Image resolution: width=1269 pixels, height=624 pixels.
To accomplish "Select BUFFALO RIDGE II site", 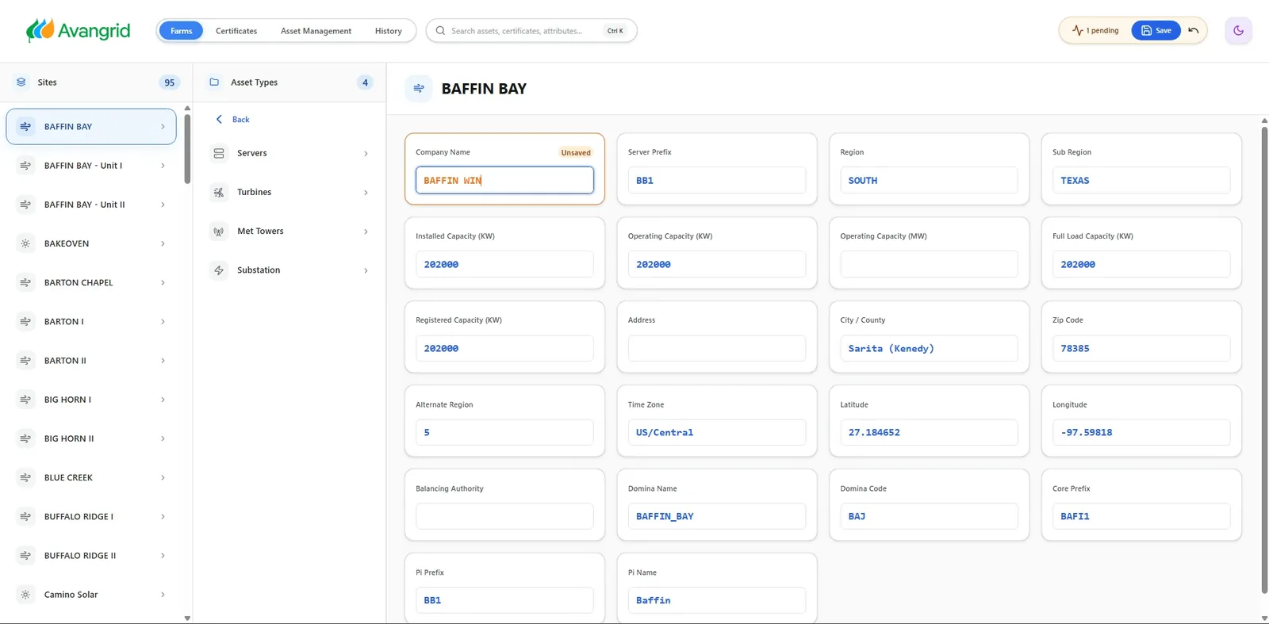I will pos(91,556).
